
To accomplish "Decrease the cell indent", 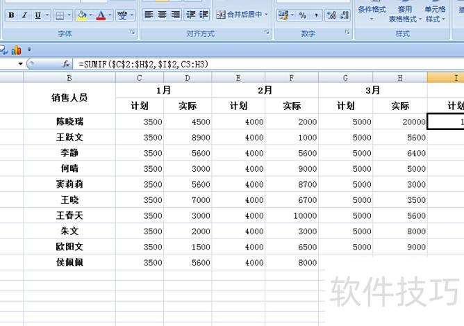I will tap(190, 15).
